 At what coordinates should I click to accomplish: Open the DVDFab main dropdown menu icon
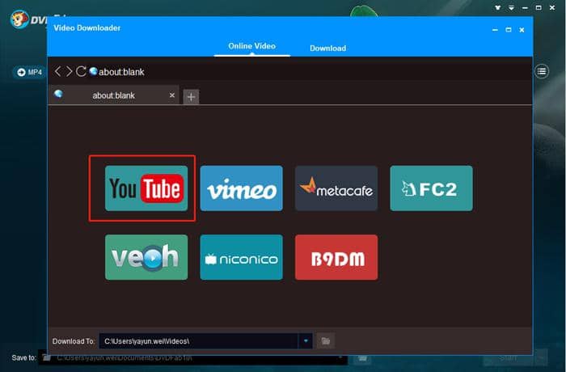coord(511,7)
